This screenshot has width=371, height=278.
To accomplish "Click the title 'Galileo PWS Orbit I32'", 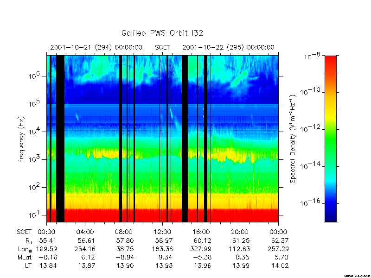I will coord(162,33).
